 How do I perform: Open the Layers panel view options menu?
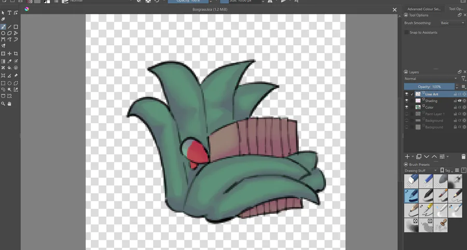click(x=463, y=87)
